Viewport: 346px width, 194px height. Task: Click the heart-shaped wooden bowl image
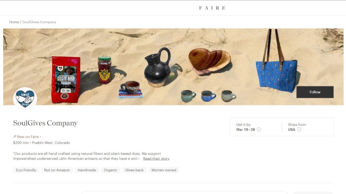coord(209,61)
